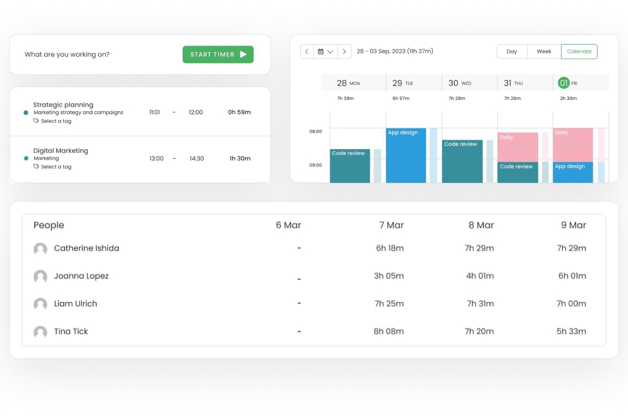Image resolution: width=628 pixels, height=418 pixels.
Task: Navigate back with the left arrow
Action: coord(307,51)
